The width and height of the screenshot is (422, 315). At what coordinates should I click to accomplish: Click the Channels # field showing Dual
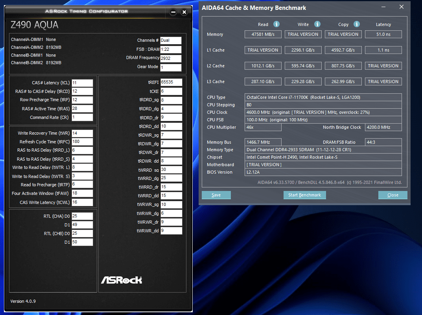coord(171,41)
